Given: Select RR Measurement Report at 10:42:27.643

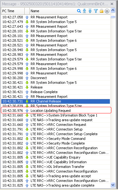Looking at the screenshot, I should click(x=56, y=26).
